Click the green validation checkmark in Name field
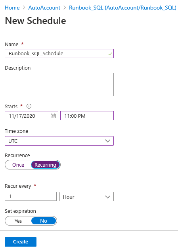This screenshot has width=178, height=251. pyautogui.click(x=110, y=54)
